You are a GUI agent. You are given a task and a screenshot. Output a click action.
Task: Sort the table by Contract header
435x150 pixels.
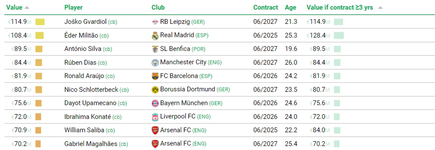(265, 7)
